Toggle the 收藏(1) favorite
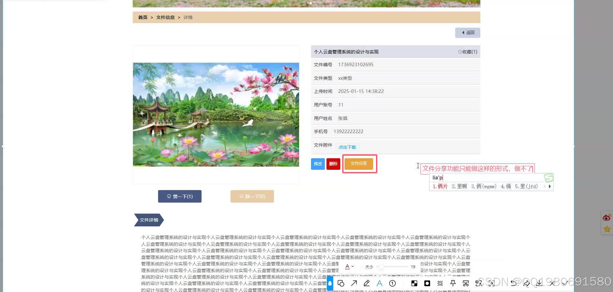This screenshot has height=292, width=613. [x=467, y=51]
